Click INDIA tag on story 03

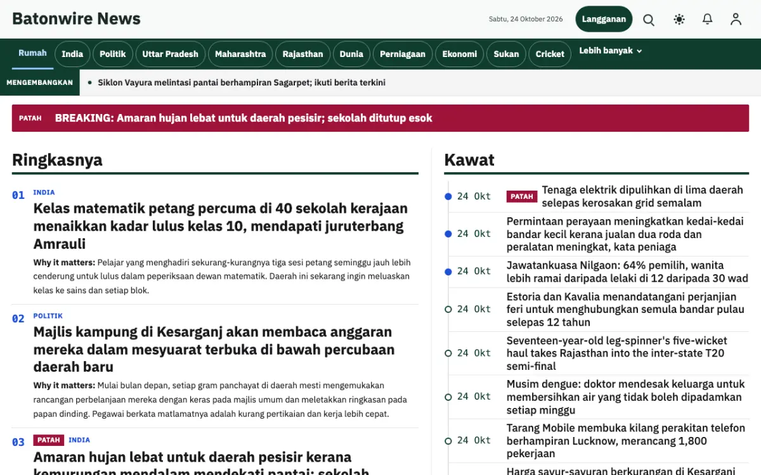79,440
